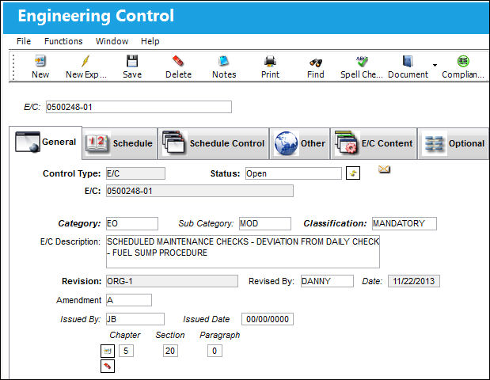This screenshot has width=490, height=380.
Task: Click the Issued By field containing JB
Action: tap(135, 319)
